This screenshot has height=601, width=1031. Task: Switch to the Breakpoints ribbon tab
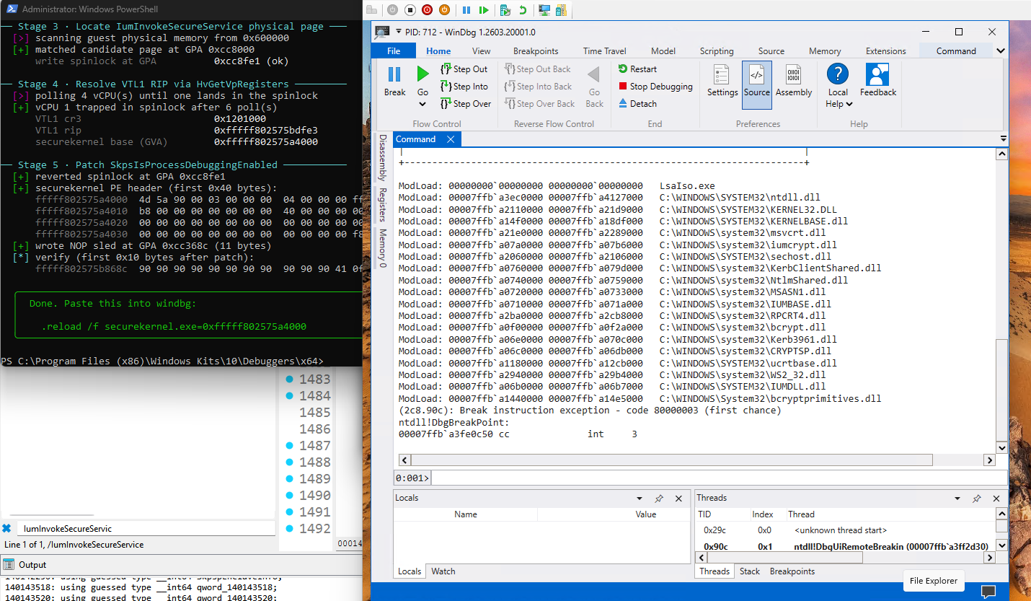[x=536, y=51]
